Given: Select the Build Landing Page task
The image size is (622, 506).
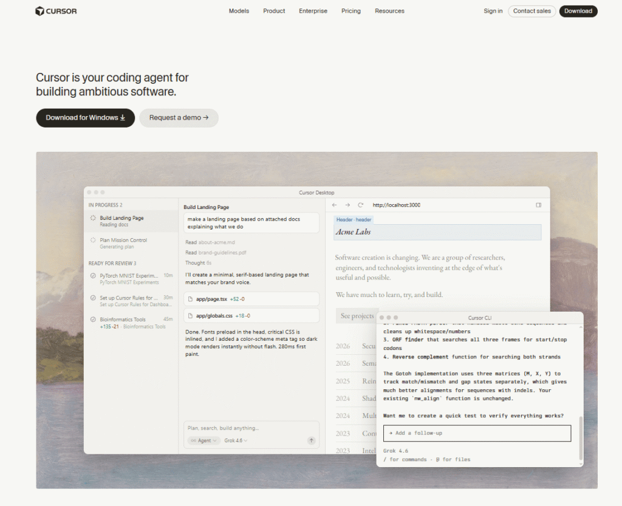Looking at the screenshot, I should point(131,221).
